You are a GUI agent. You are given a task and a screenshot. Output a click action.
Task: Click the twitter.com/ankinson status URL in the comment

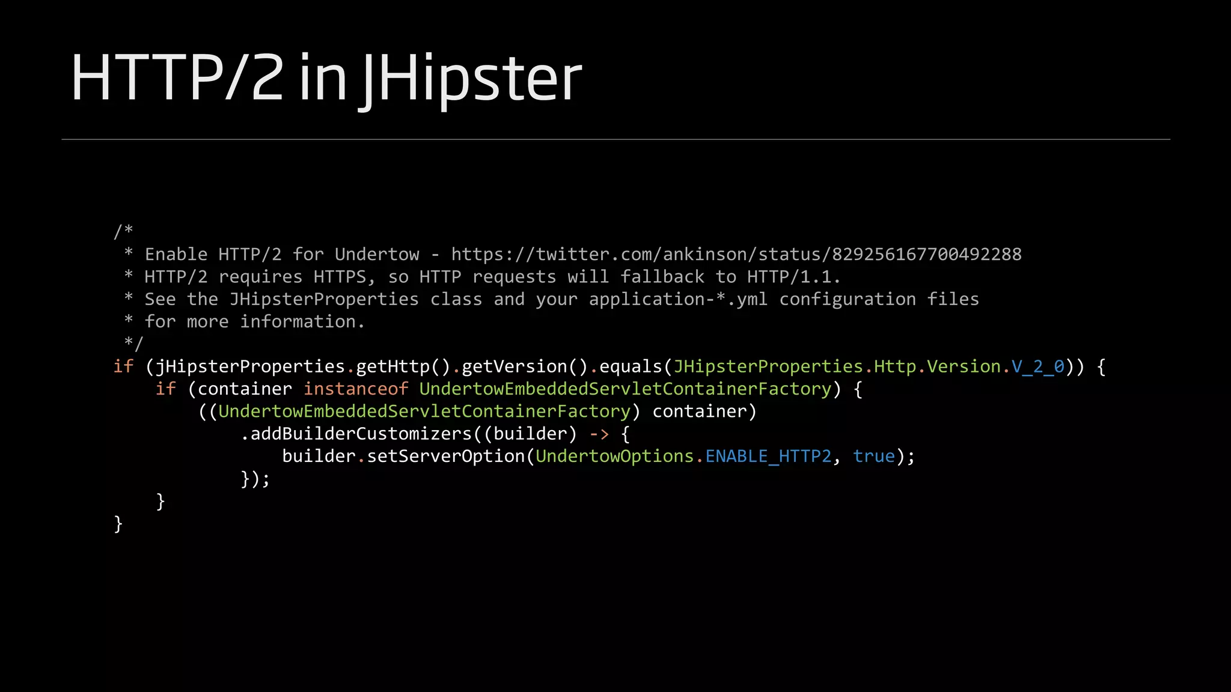[x=736, y=254]
